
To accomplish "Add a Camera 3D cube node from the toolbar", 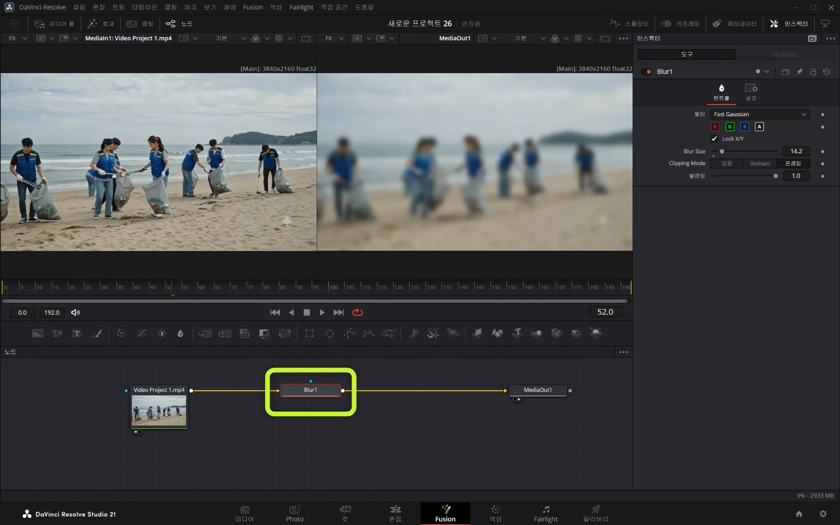I will pyautogui.click(x=556, y=333).
